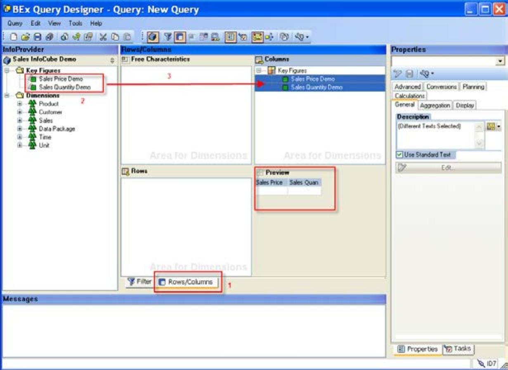Select Sales Quantity Demo in the Columns pane
508x370 pixels.
tap(317, 87)
